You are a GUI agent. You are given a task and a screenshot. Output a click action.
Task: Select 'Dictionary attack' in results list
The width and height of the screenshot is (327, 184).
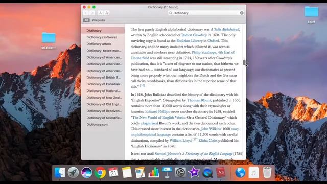click(x=103, y=44)
